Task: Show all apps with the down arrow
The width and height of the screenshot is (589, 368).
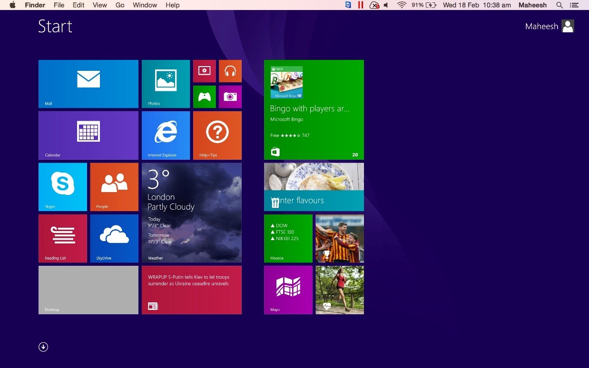Action: pyautogui.click(x=43, y=347)
